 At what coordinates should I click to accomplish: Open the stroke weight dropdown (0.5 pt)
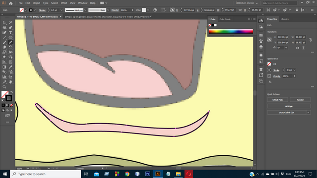[61, 10]
